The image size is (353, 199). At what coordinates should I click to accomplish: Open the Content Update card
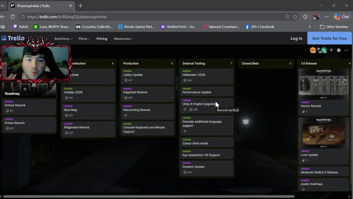point(207,169)
